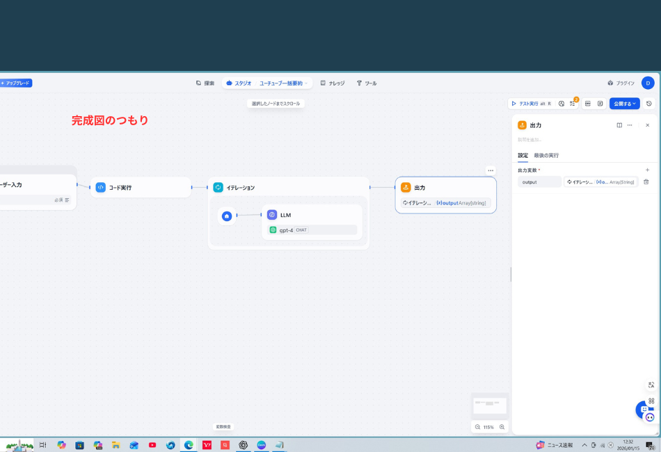Delete the output variable with trash icon
This screenshot has height=452, width=661.
click(x=646, y=181)
